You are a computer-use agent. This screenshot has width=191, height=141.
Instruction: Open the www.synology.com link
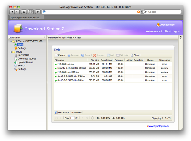(158, 126)
